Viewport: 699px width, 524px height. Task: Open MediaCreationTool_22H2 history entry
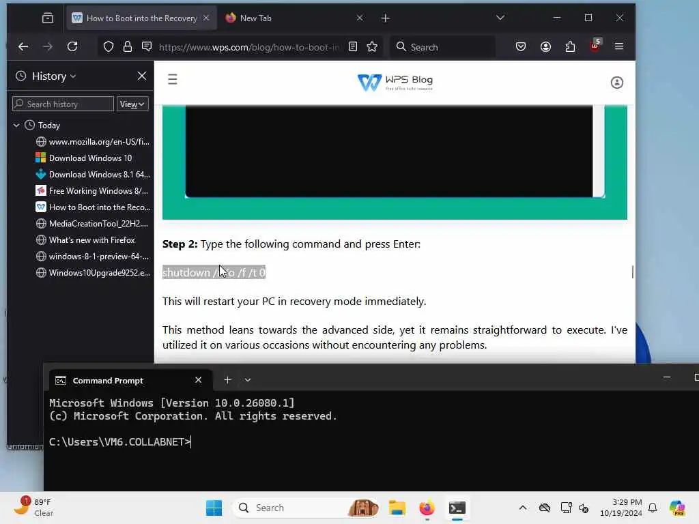coord(93,224)
